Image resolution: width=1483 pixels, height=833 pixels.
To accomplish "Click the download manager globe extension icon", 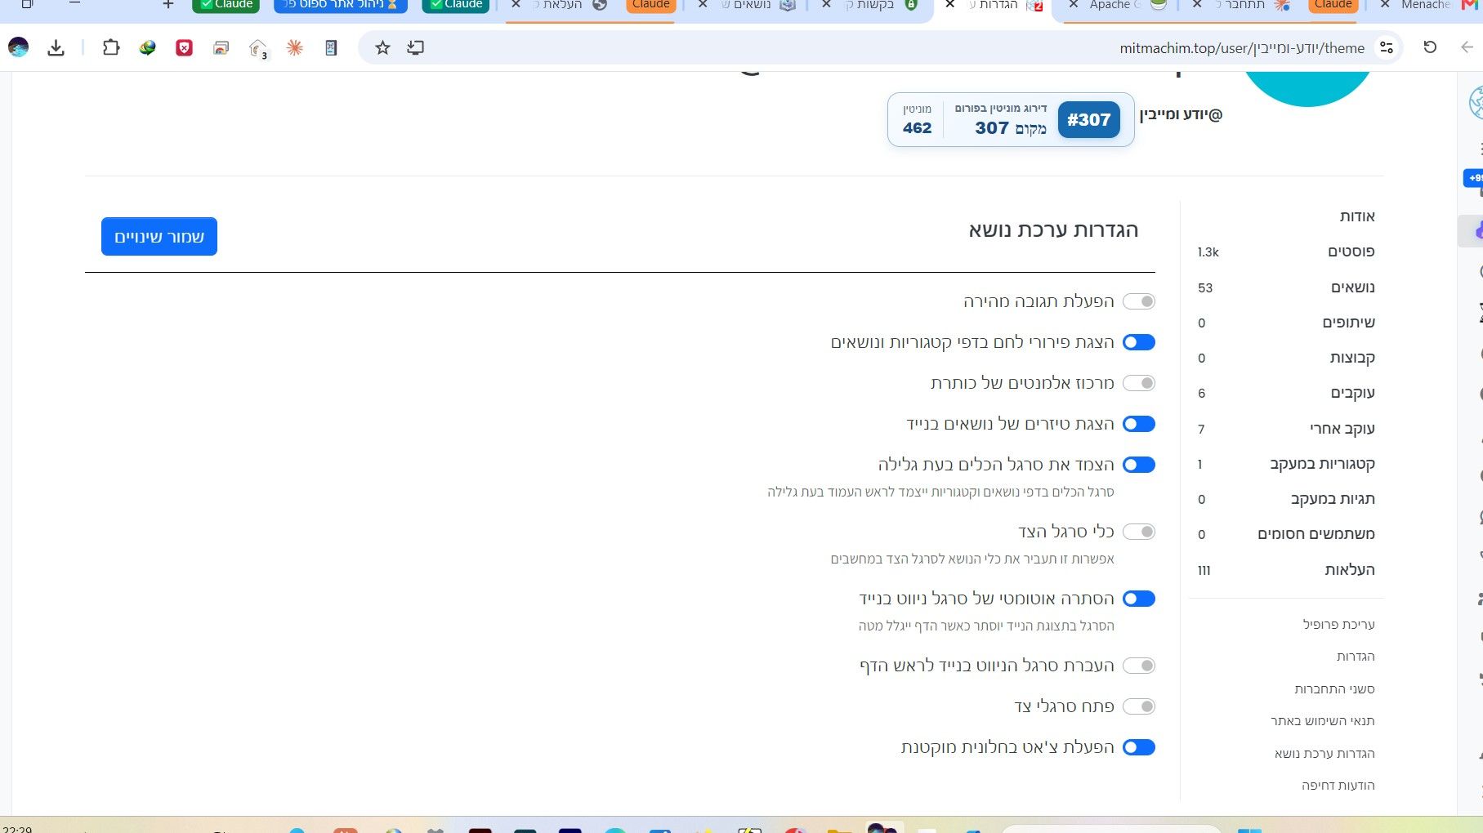I will 148,47.
